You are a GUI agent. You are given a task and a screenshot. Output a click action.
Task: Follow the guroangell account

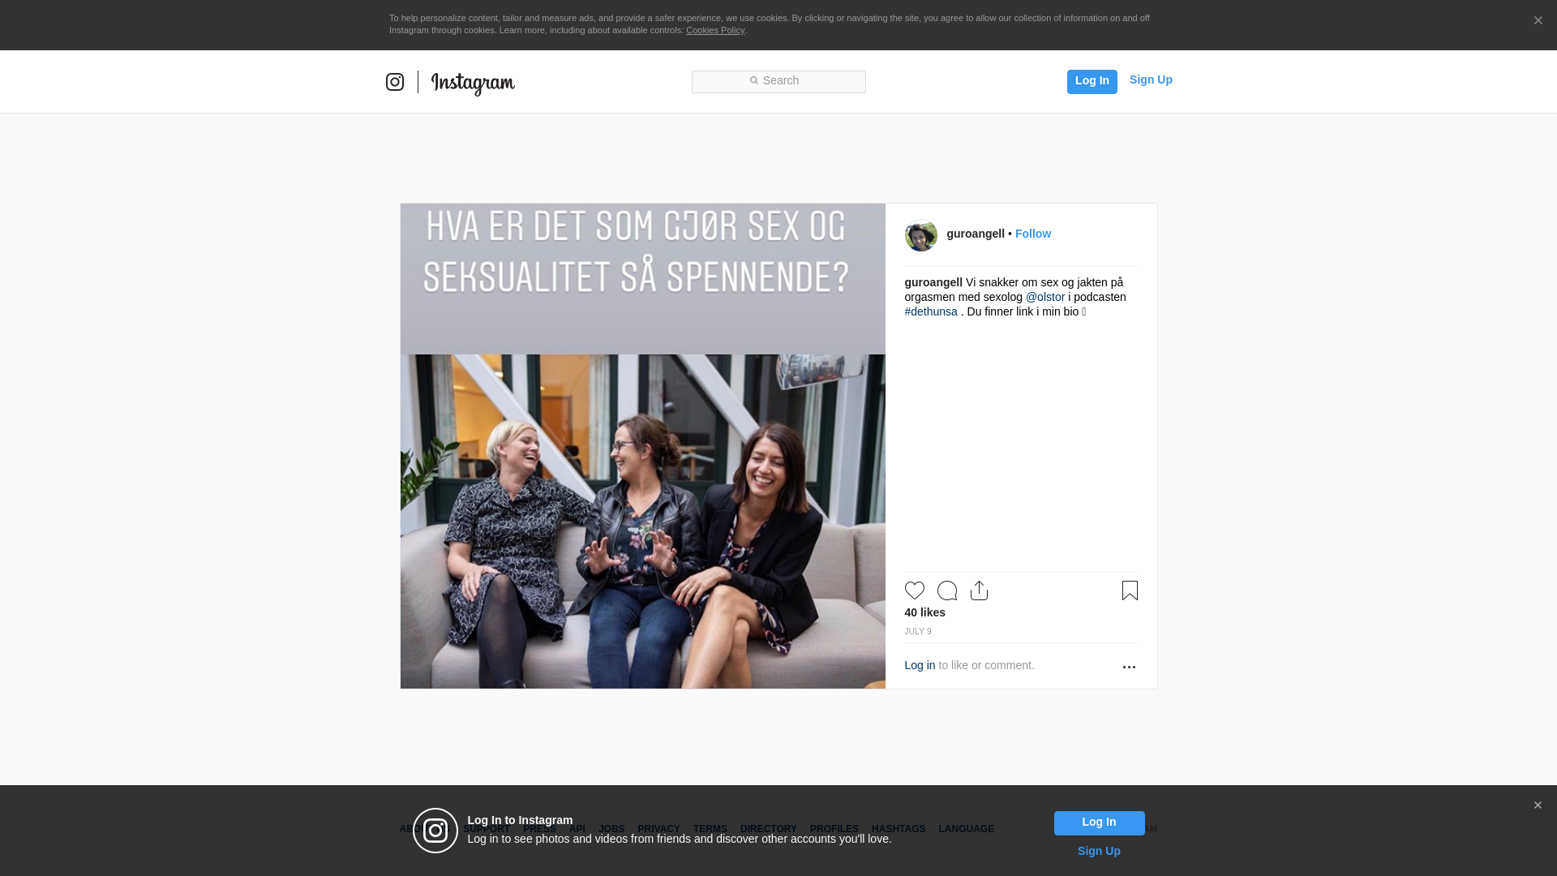[x=1032, y=234]
